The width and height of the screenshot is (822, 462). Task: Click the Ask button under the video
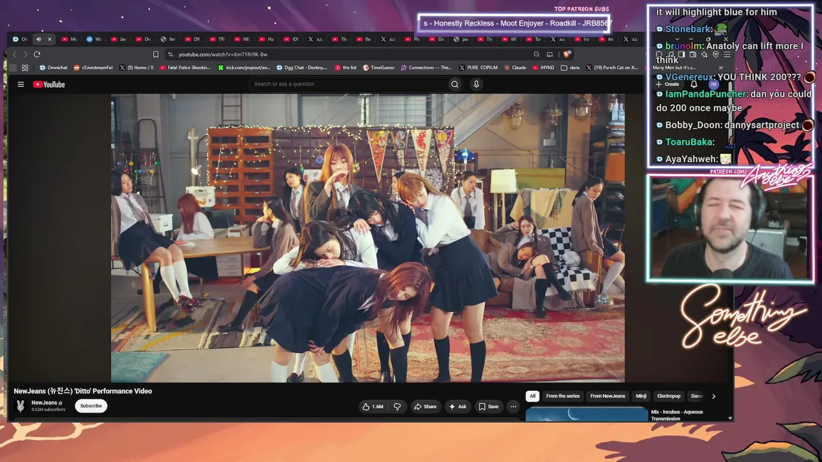click(x=458, y=406)
